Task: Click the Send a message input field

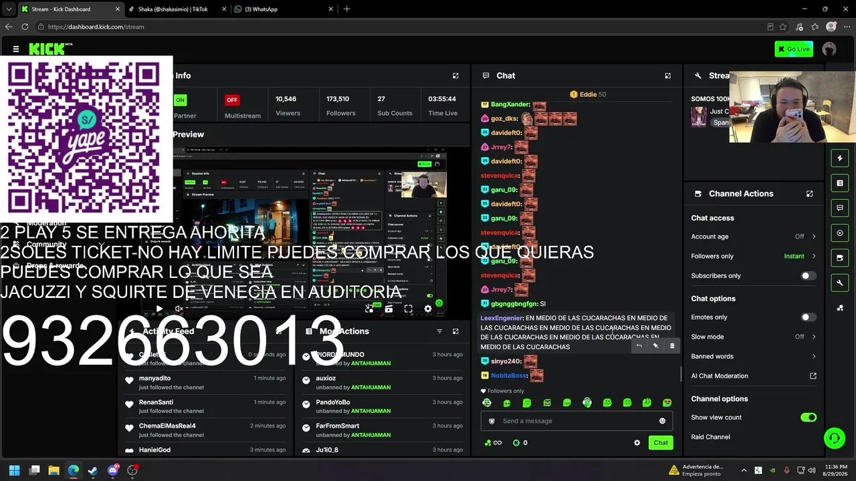Action: (576, 421)
